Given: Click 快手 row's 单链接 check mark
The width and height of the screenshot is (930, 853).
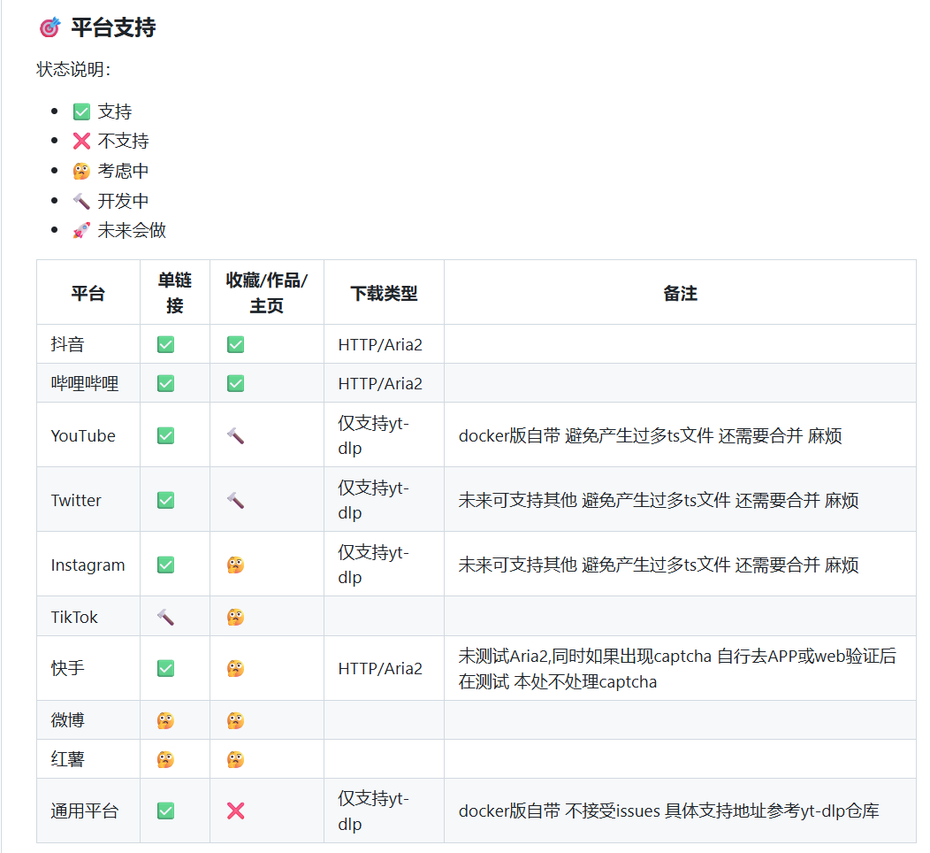Looking at the screenshot, I should (165, 668).
